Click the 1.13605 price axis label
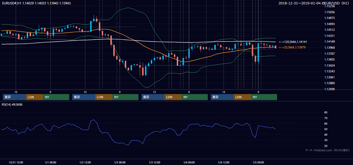The height and width of the screenshot is (165, 353). (330, 59)
